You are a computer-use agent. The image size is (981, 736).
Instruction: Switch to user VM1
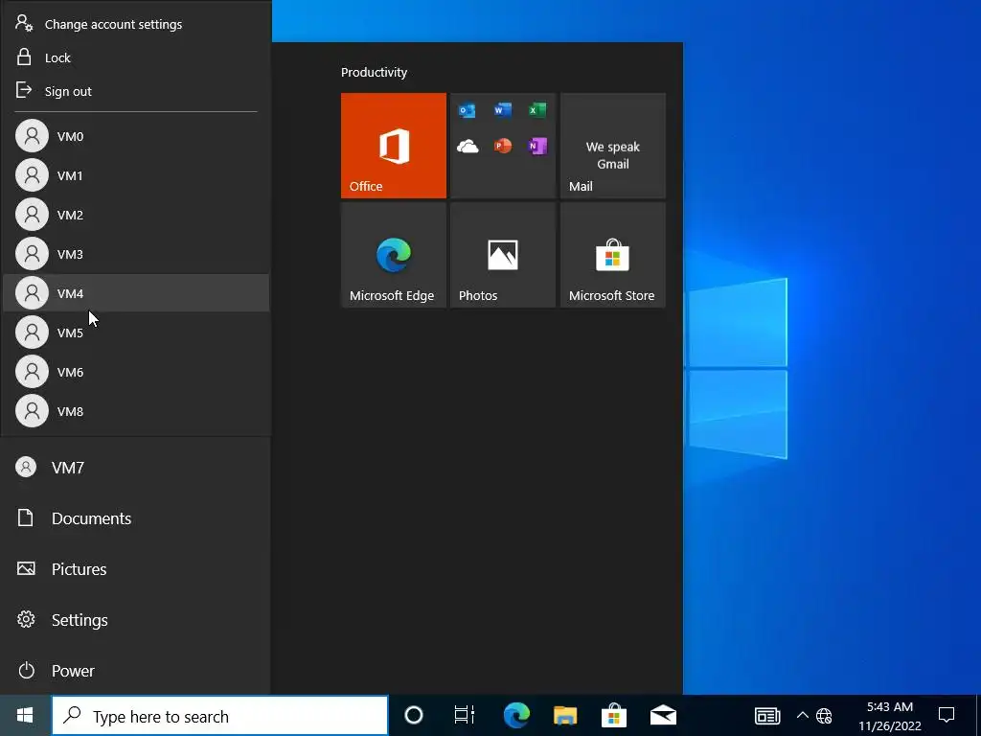[136, 175]
